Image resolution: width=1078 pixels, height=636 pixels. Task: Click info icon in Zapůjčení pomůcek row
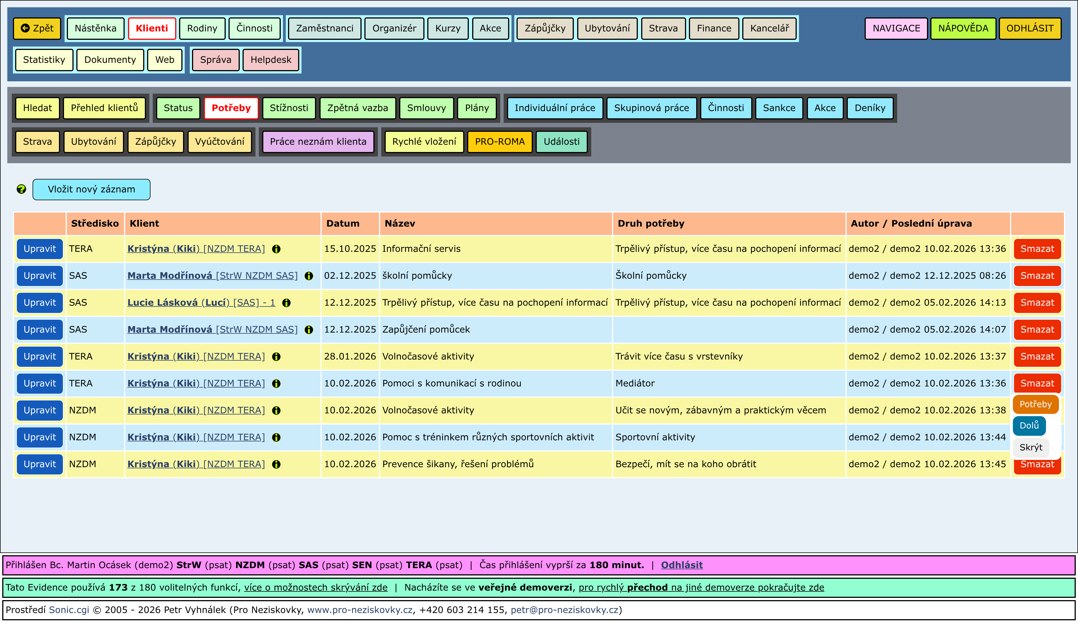(309, 330)
